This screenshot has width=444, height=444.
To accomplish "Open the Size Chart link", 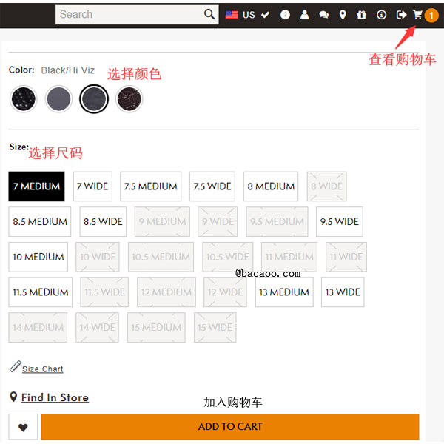I will coord(42,369).
